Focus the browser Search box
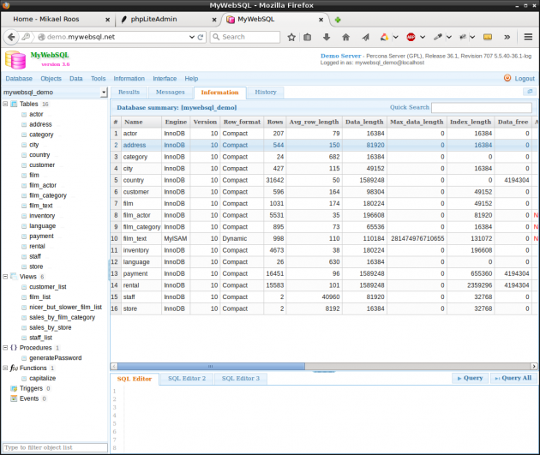This screenshot has width=540, height=455. click(245, 37)
